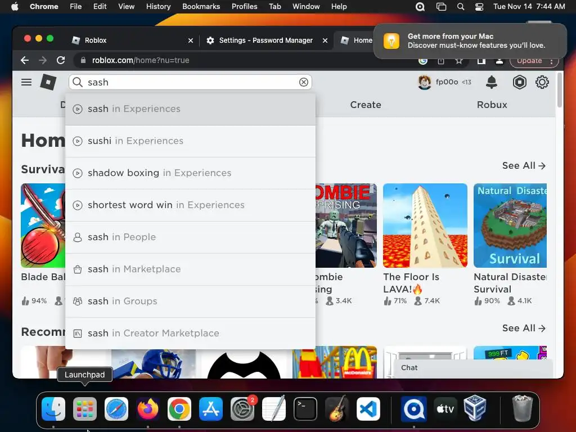This screenshot has width=576, height=432.
Task: Choose "shortest word win in Experiences"
Action: (x=190, y=205)
